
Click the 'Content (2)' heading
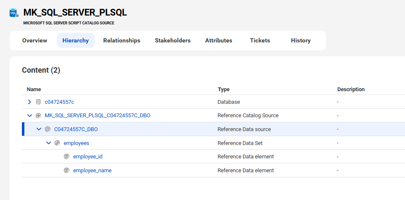(41, 70)
